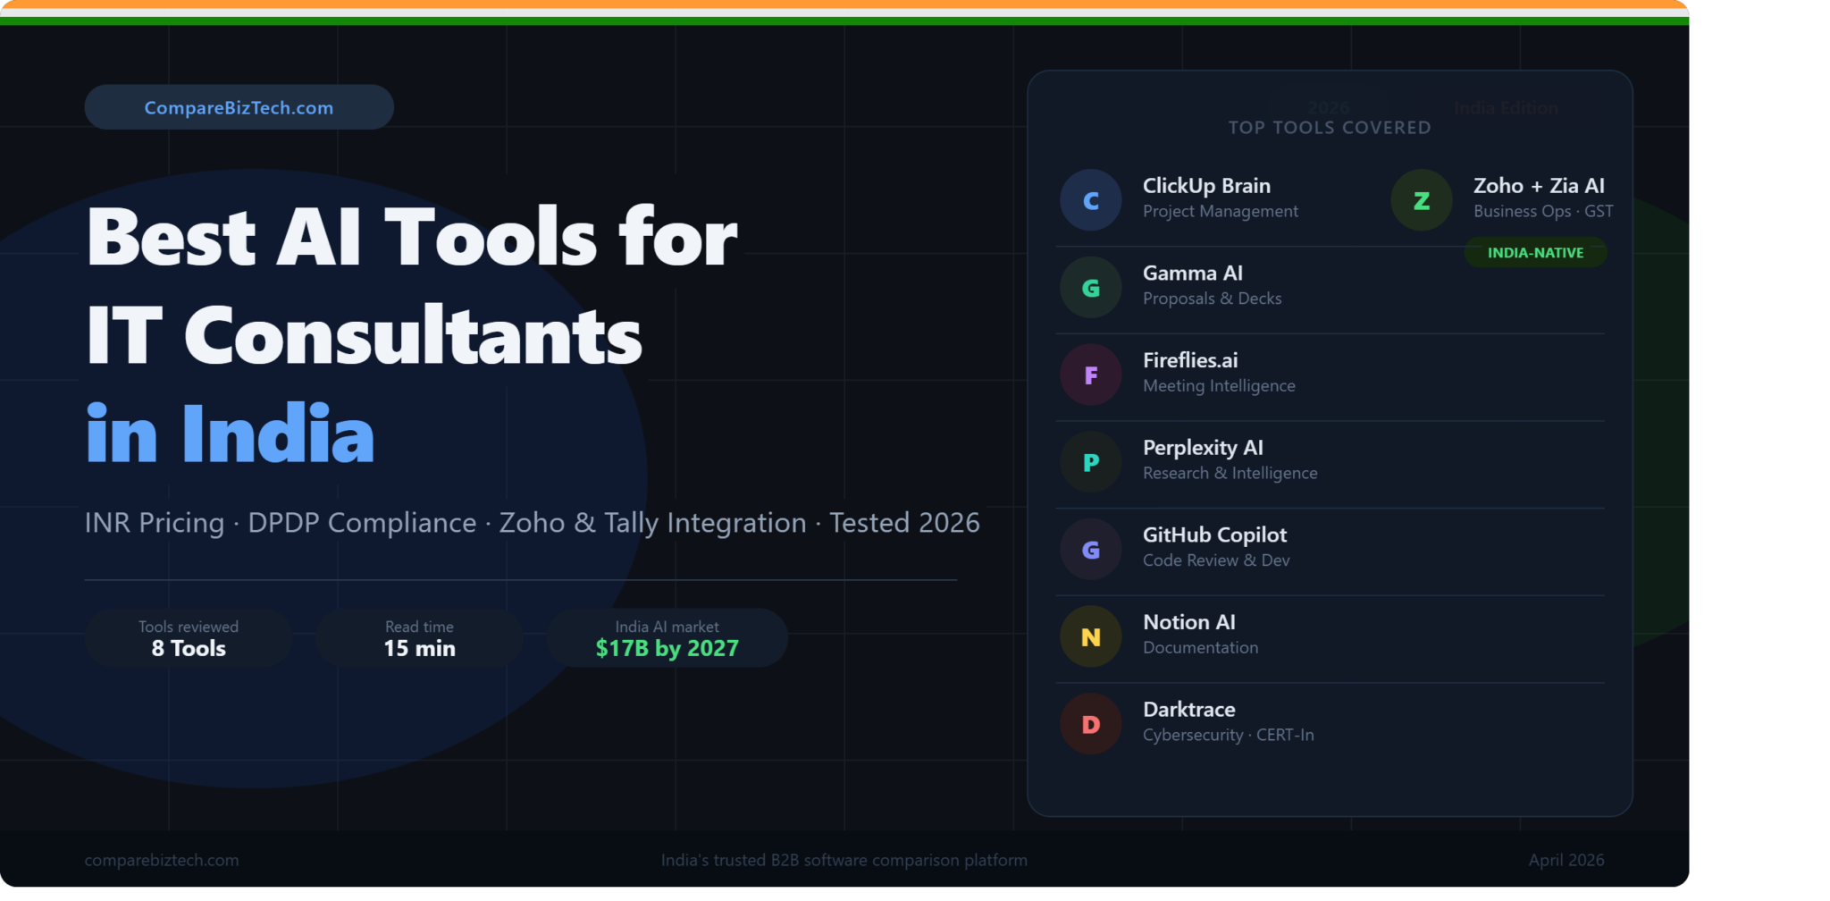This screenshot has height=901, width=1830.
Task: Open comparebiztech.com footer link
Action: click(162, 860)
